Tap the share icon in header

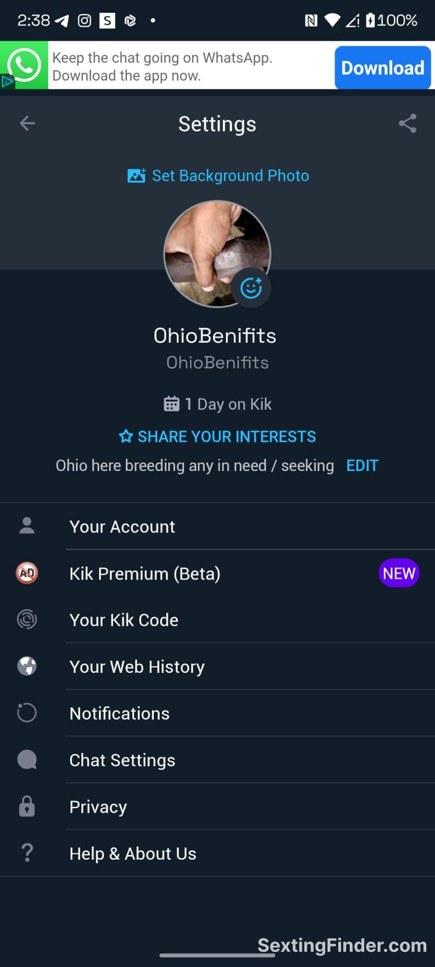click(407, 123)
